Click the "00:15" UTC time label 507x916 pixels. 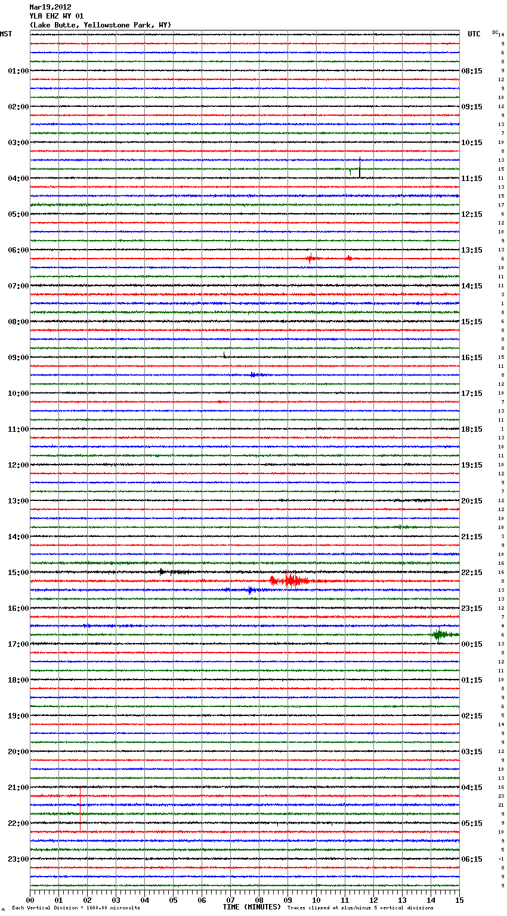pyautogui.click(x=472, y=644)
